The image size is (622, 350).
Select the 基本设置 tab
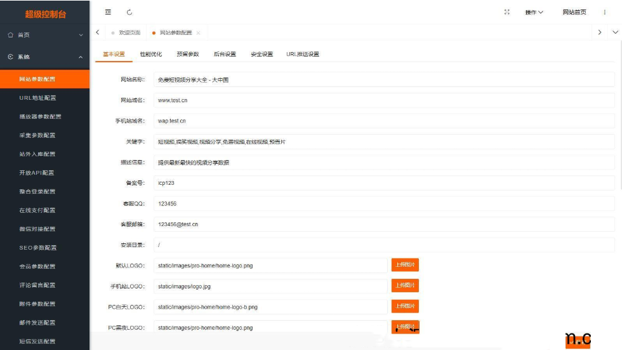click(114, 54)
